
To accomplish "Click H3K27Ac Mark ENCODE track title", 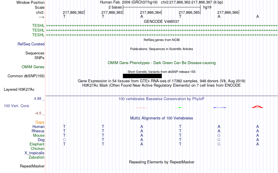I will pos(162,85).
